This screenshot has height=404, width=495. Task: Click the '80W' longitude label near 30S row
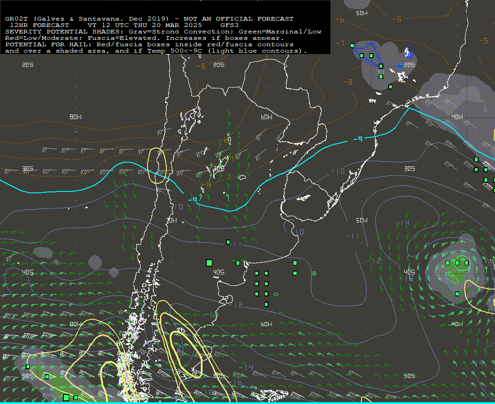pyautogui.click(x=76, y=117)
